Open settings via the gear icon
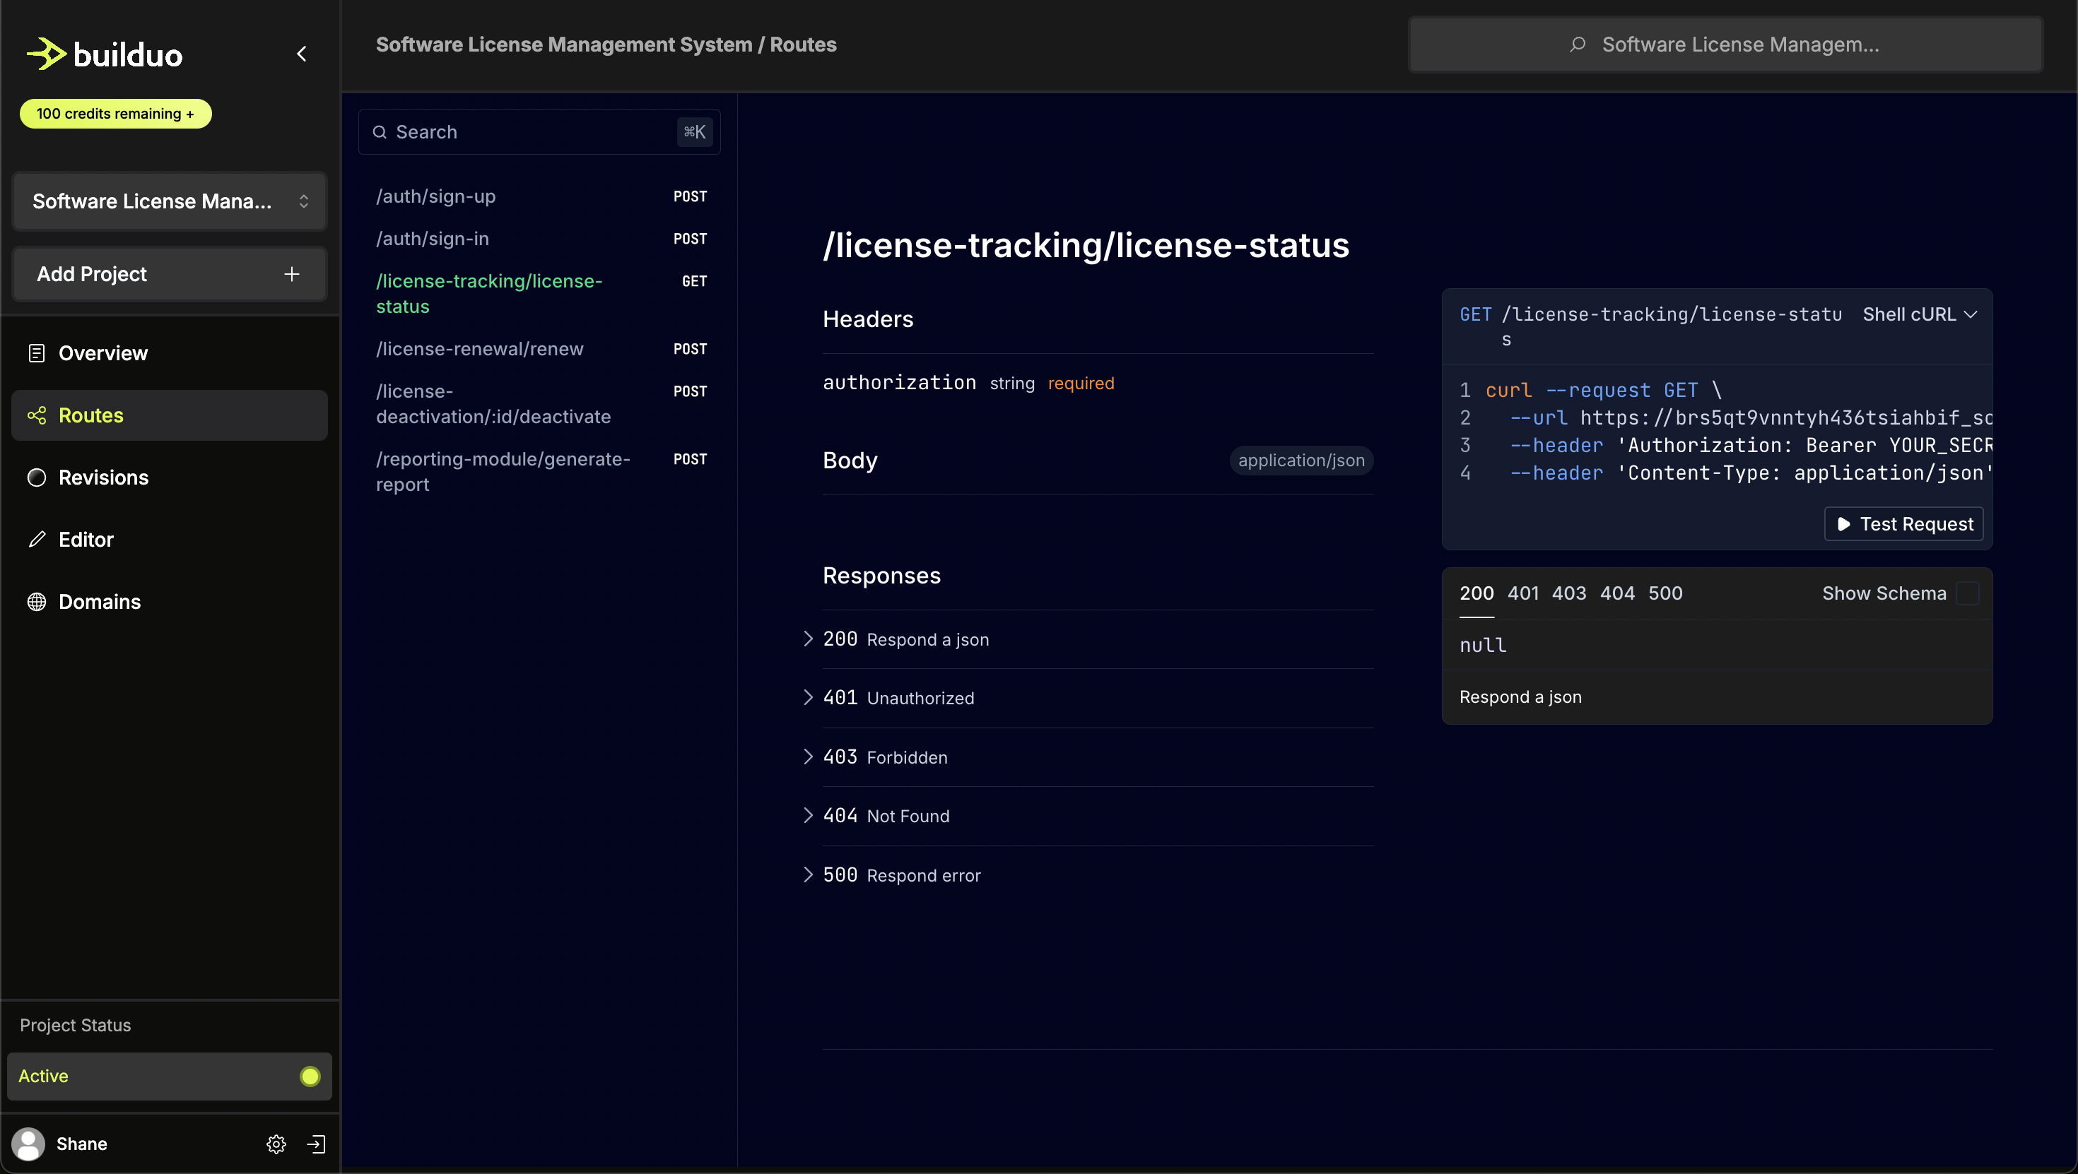Viewport: 2078px width, 1174px height. (x=276, y=1144)
